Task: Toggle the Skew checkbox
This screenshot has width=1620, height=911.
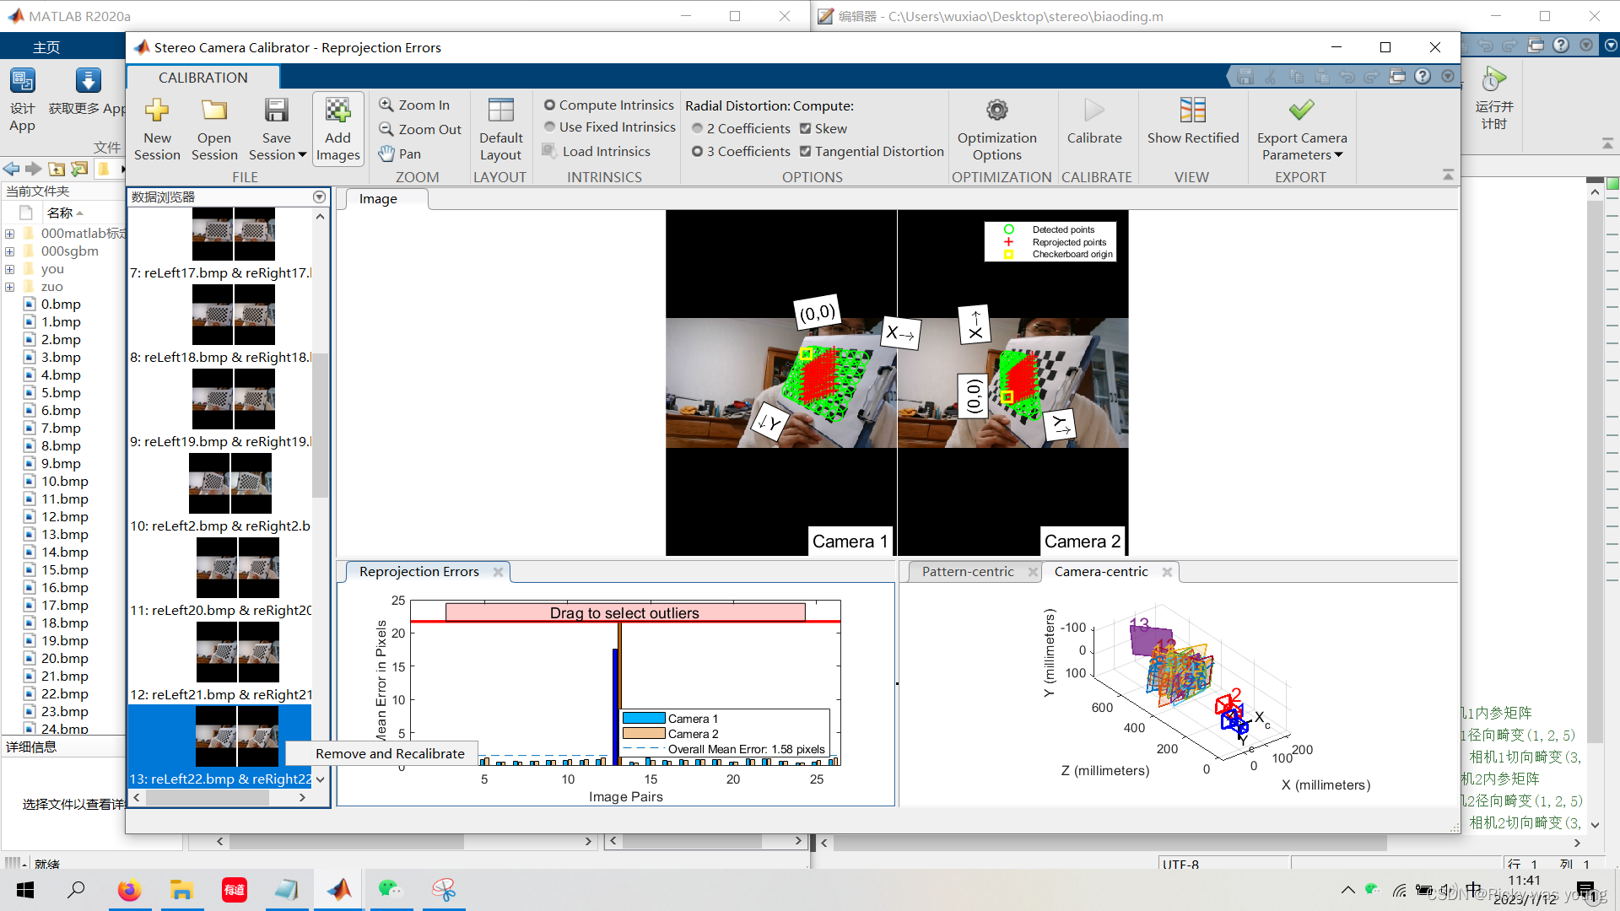Action: coord(806,129)
